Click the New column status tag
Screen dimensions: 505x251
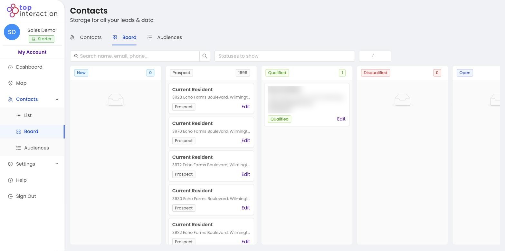[81, 73]
